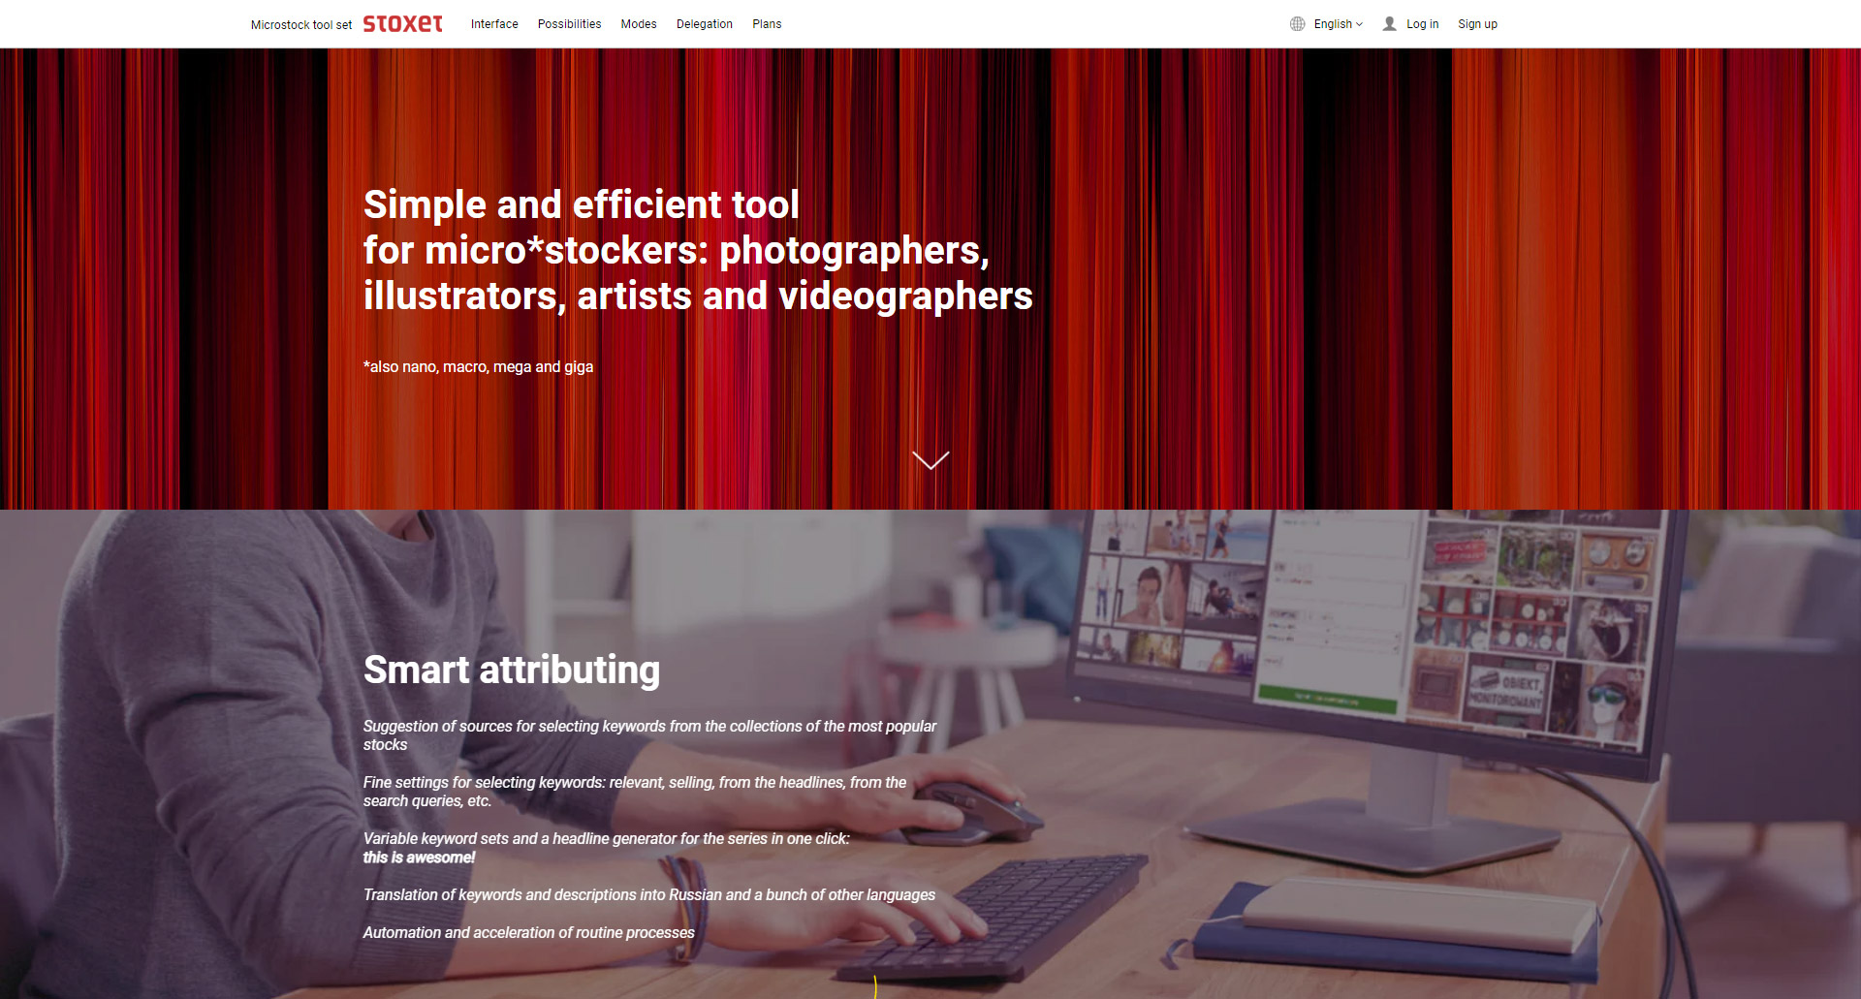Click '*also nano, macro, mega and giga' note
This screenshot has width=1861, height=999.
tap(478, 366)
